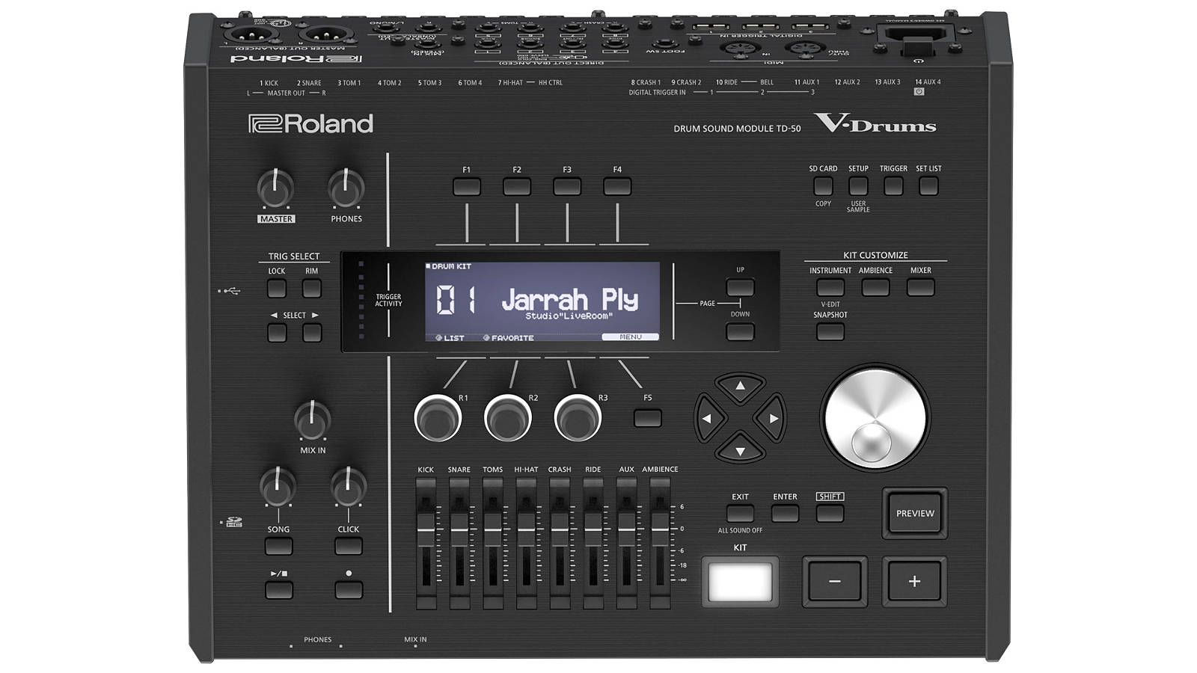Click the SET LIST button
This screenshot has width=1197, height=673.
click(928, 185)
